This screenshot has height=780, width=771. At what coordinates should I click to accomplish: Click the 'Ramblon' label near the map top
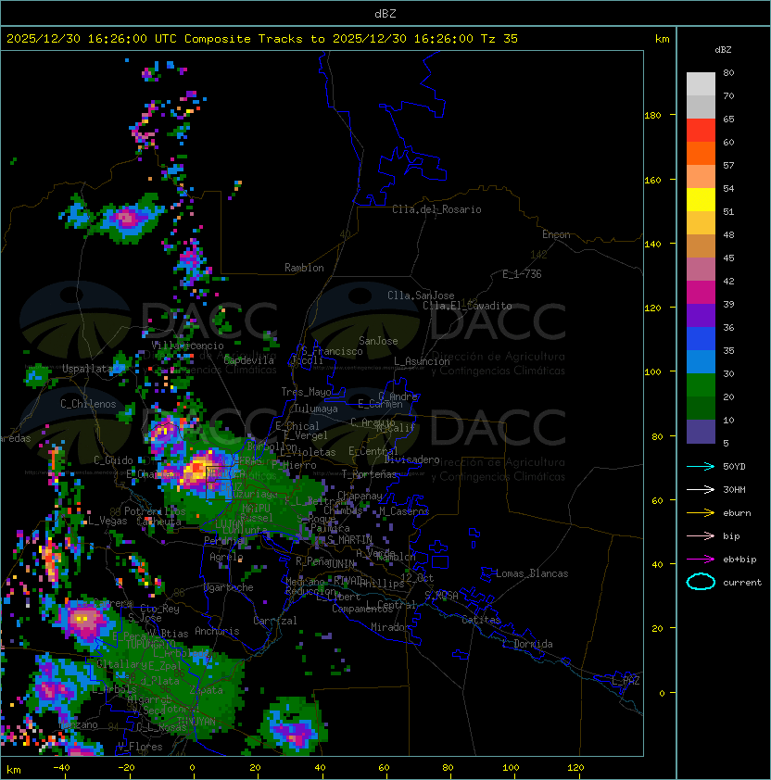pyautogui.click(x=304, y=268)
